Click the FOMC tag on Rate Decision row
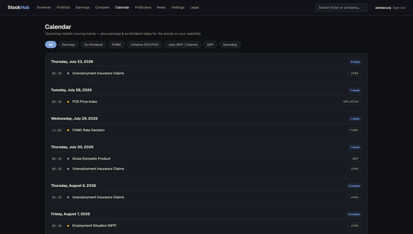The width and height of the screenshot is (413, 234). coord(354,130)
